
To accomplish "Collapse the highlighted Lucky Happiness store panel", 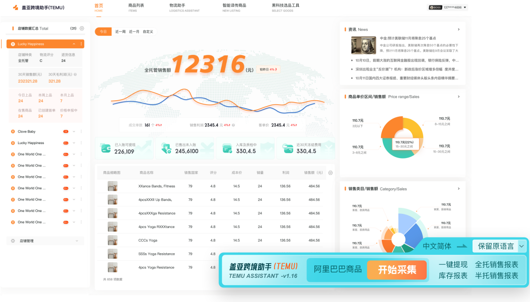I will pyautogui.click(x=74, y=44).
